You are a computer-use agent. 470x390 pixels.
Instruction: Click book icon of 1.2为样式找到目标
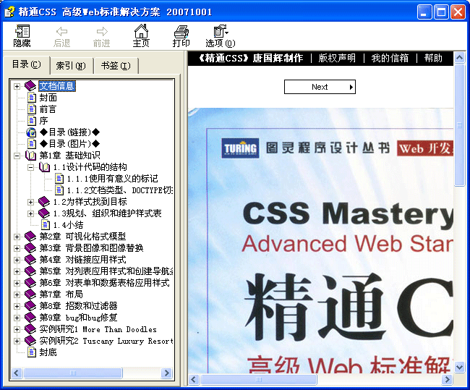(44, 202)
